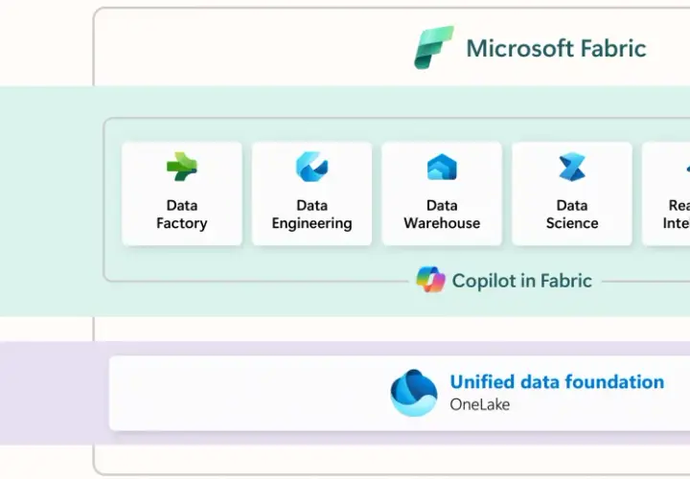Select the Data Factory label
This screenshot has width=690, height=479.
click(x=182, y=215)
